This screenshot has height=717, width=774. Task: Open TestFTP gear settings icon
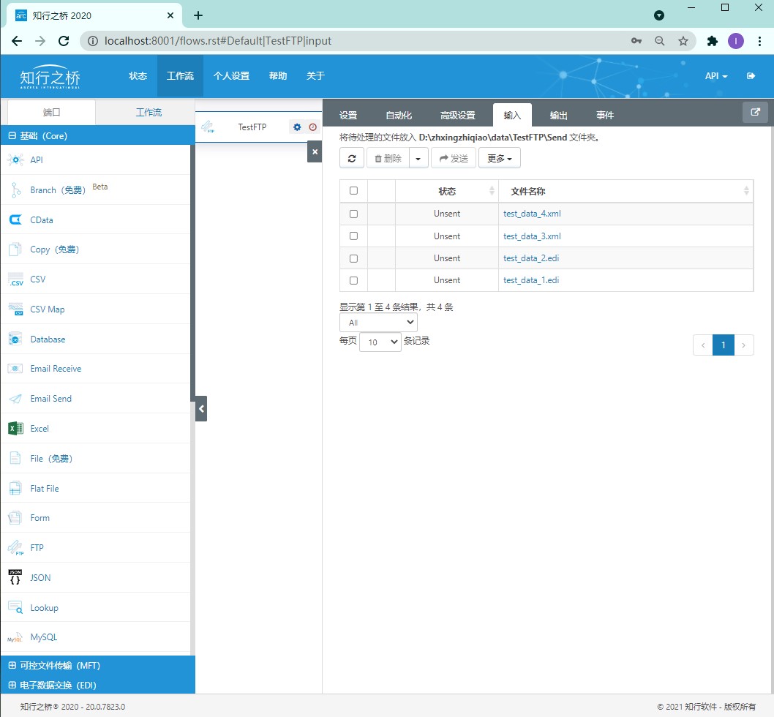297,127
